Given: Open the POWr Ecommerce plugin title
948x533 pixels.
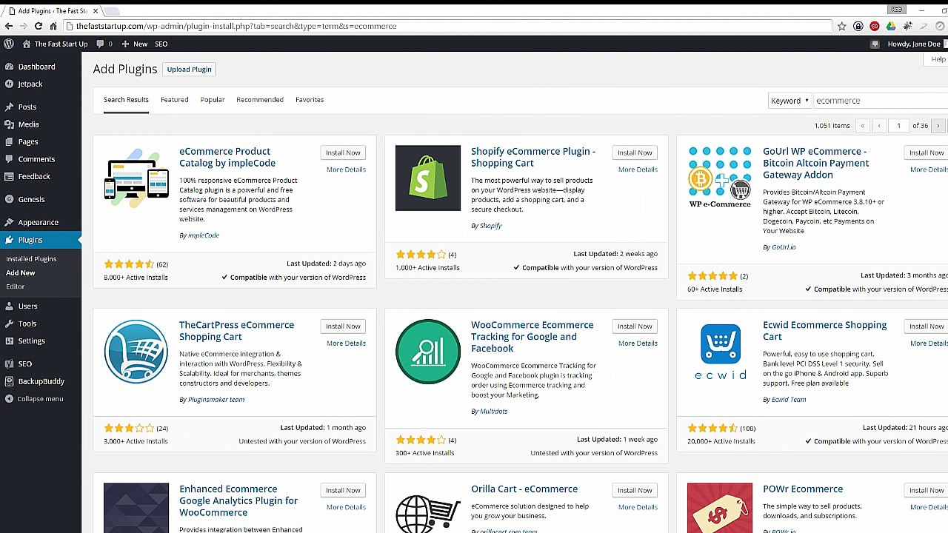Looking at the screenshot, I should (x=803, y=489).
